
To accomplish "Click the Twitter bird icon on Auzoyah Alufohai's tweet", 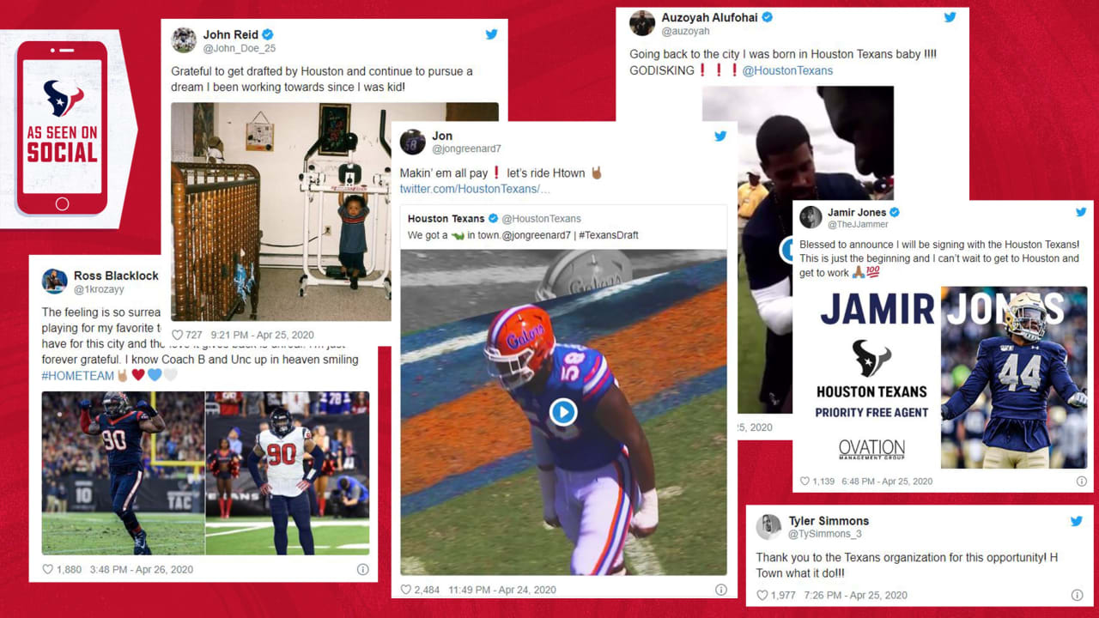I will coord(950,17).
